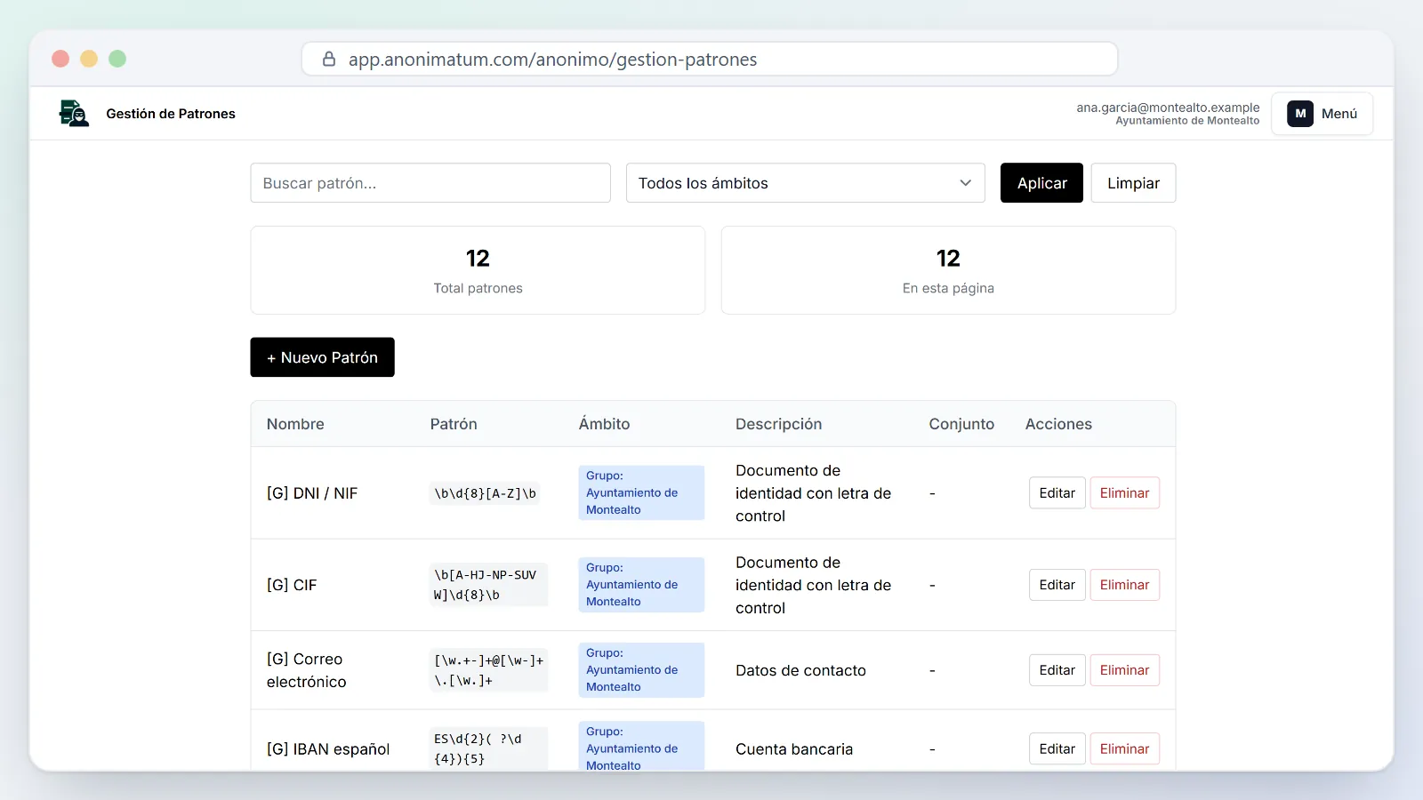Click the Ámbito column header
The height and width of the screenshot is (800, 1423).
pos(604,424)
